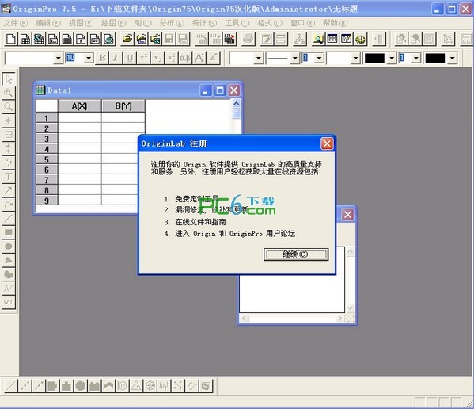Viewport: 474px width, 409px height.
Task: Select the Polygon drawing tool
Action: (9, 260)
